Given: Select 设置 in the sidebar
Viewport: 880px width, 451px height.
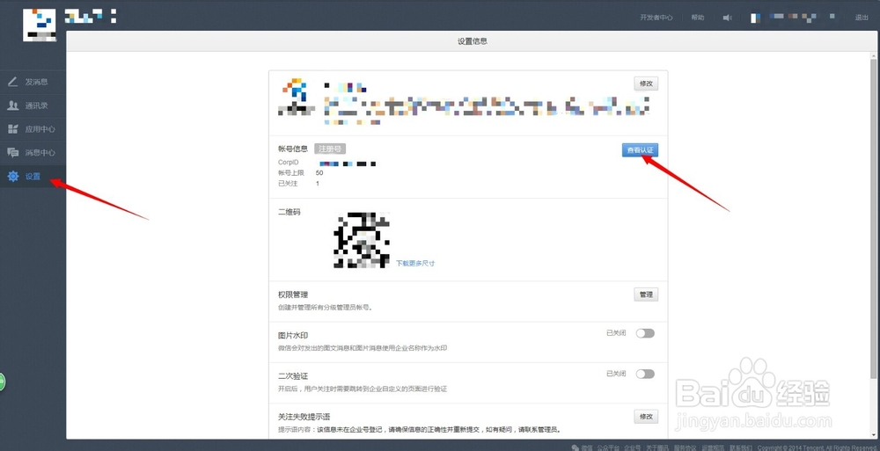Looking at the screenshot, I should (x=33, y=176).
